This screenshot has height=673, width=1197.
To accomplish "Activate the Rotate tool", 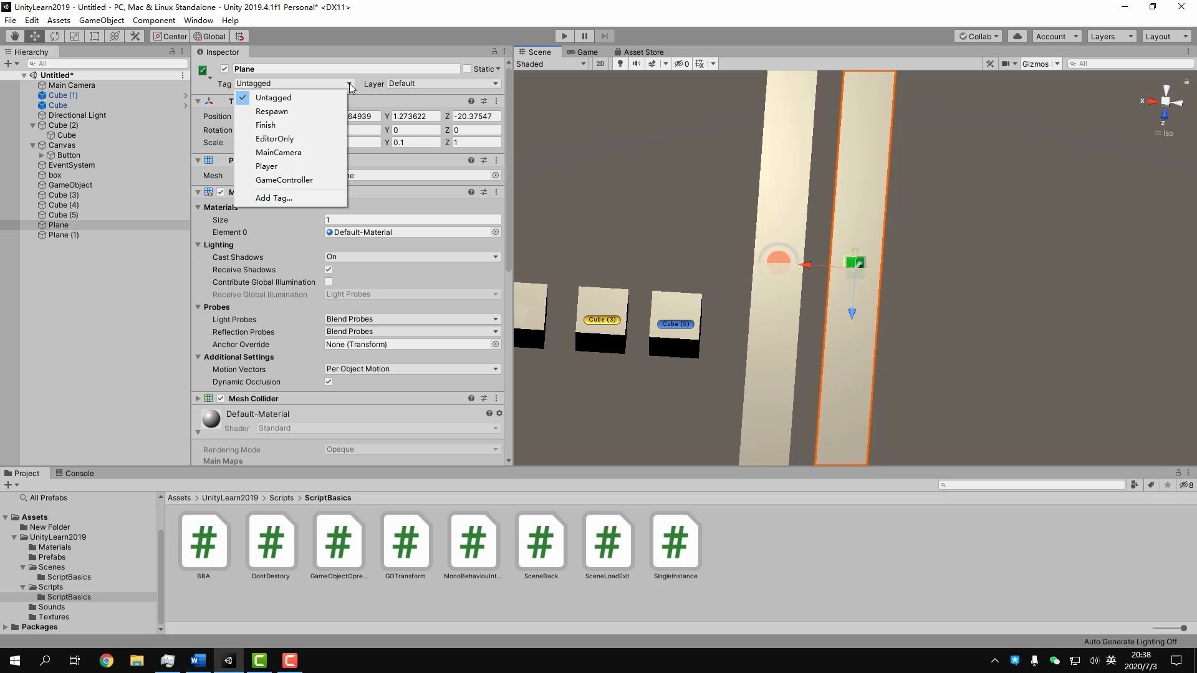I will click(x=54, y=36).
